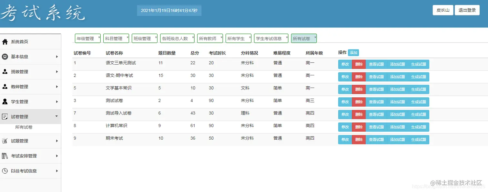Click the 添加 button next to 操作

[353, 53]
